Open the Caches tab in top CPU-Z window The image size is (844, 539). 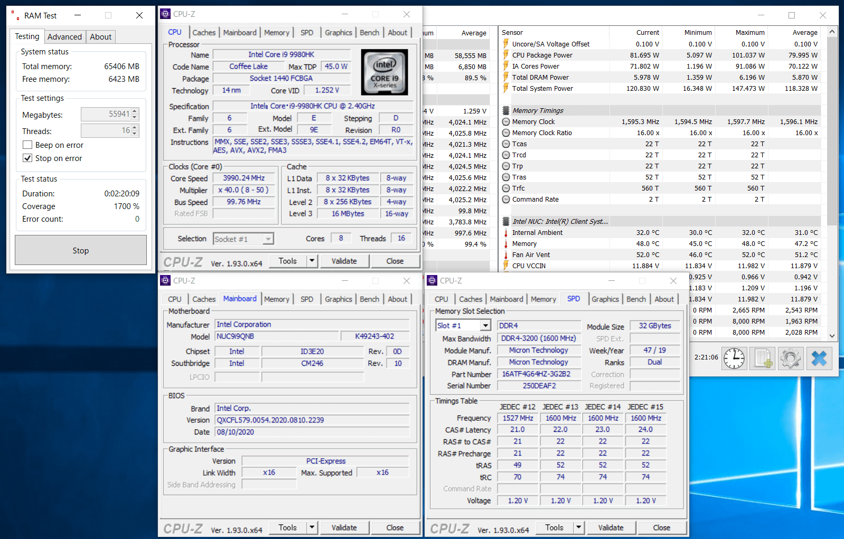tap(204, 33)
